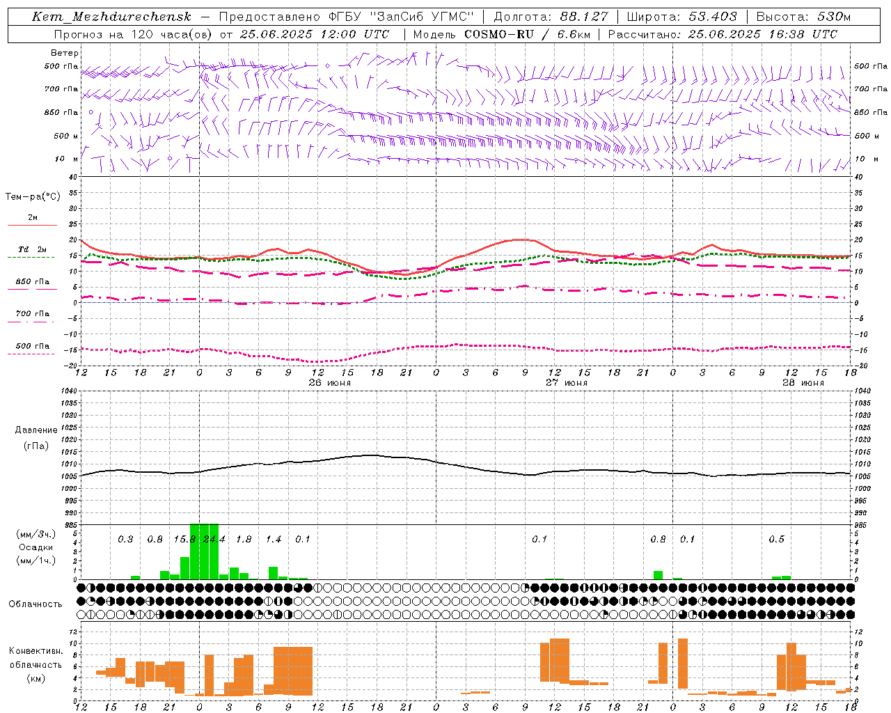Select the 10 м wind level label at left
The image size is (891, 713).
pyautogui.click(x=67, y=159)
